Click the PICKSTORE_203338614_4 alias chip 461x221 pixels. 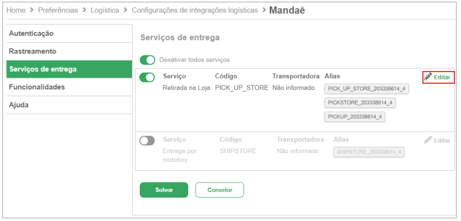tap(360, 103)
